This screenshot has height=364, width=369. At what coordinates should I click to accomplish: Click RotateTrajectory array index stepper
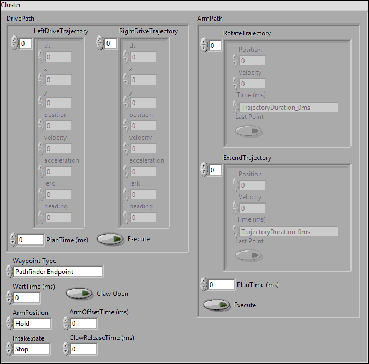click(204, 45)
